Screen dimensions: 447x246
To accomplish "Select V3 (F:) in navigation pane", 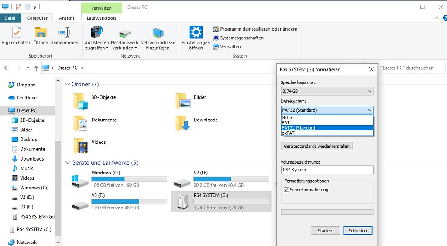I will click(27, 207).
